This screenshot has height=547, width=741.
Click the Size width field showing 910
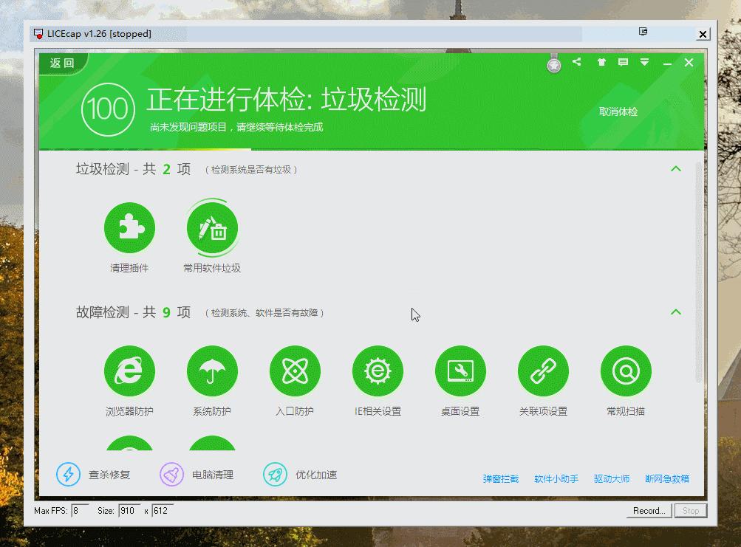[x=130, y=511]
